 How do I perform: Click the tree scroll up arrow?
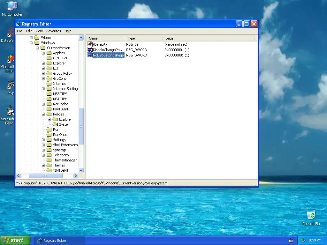[x=81, y=38]
